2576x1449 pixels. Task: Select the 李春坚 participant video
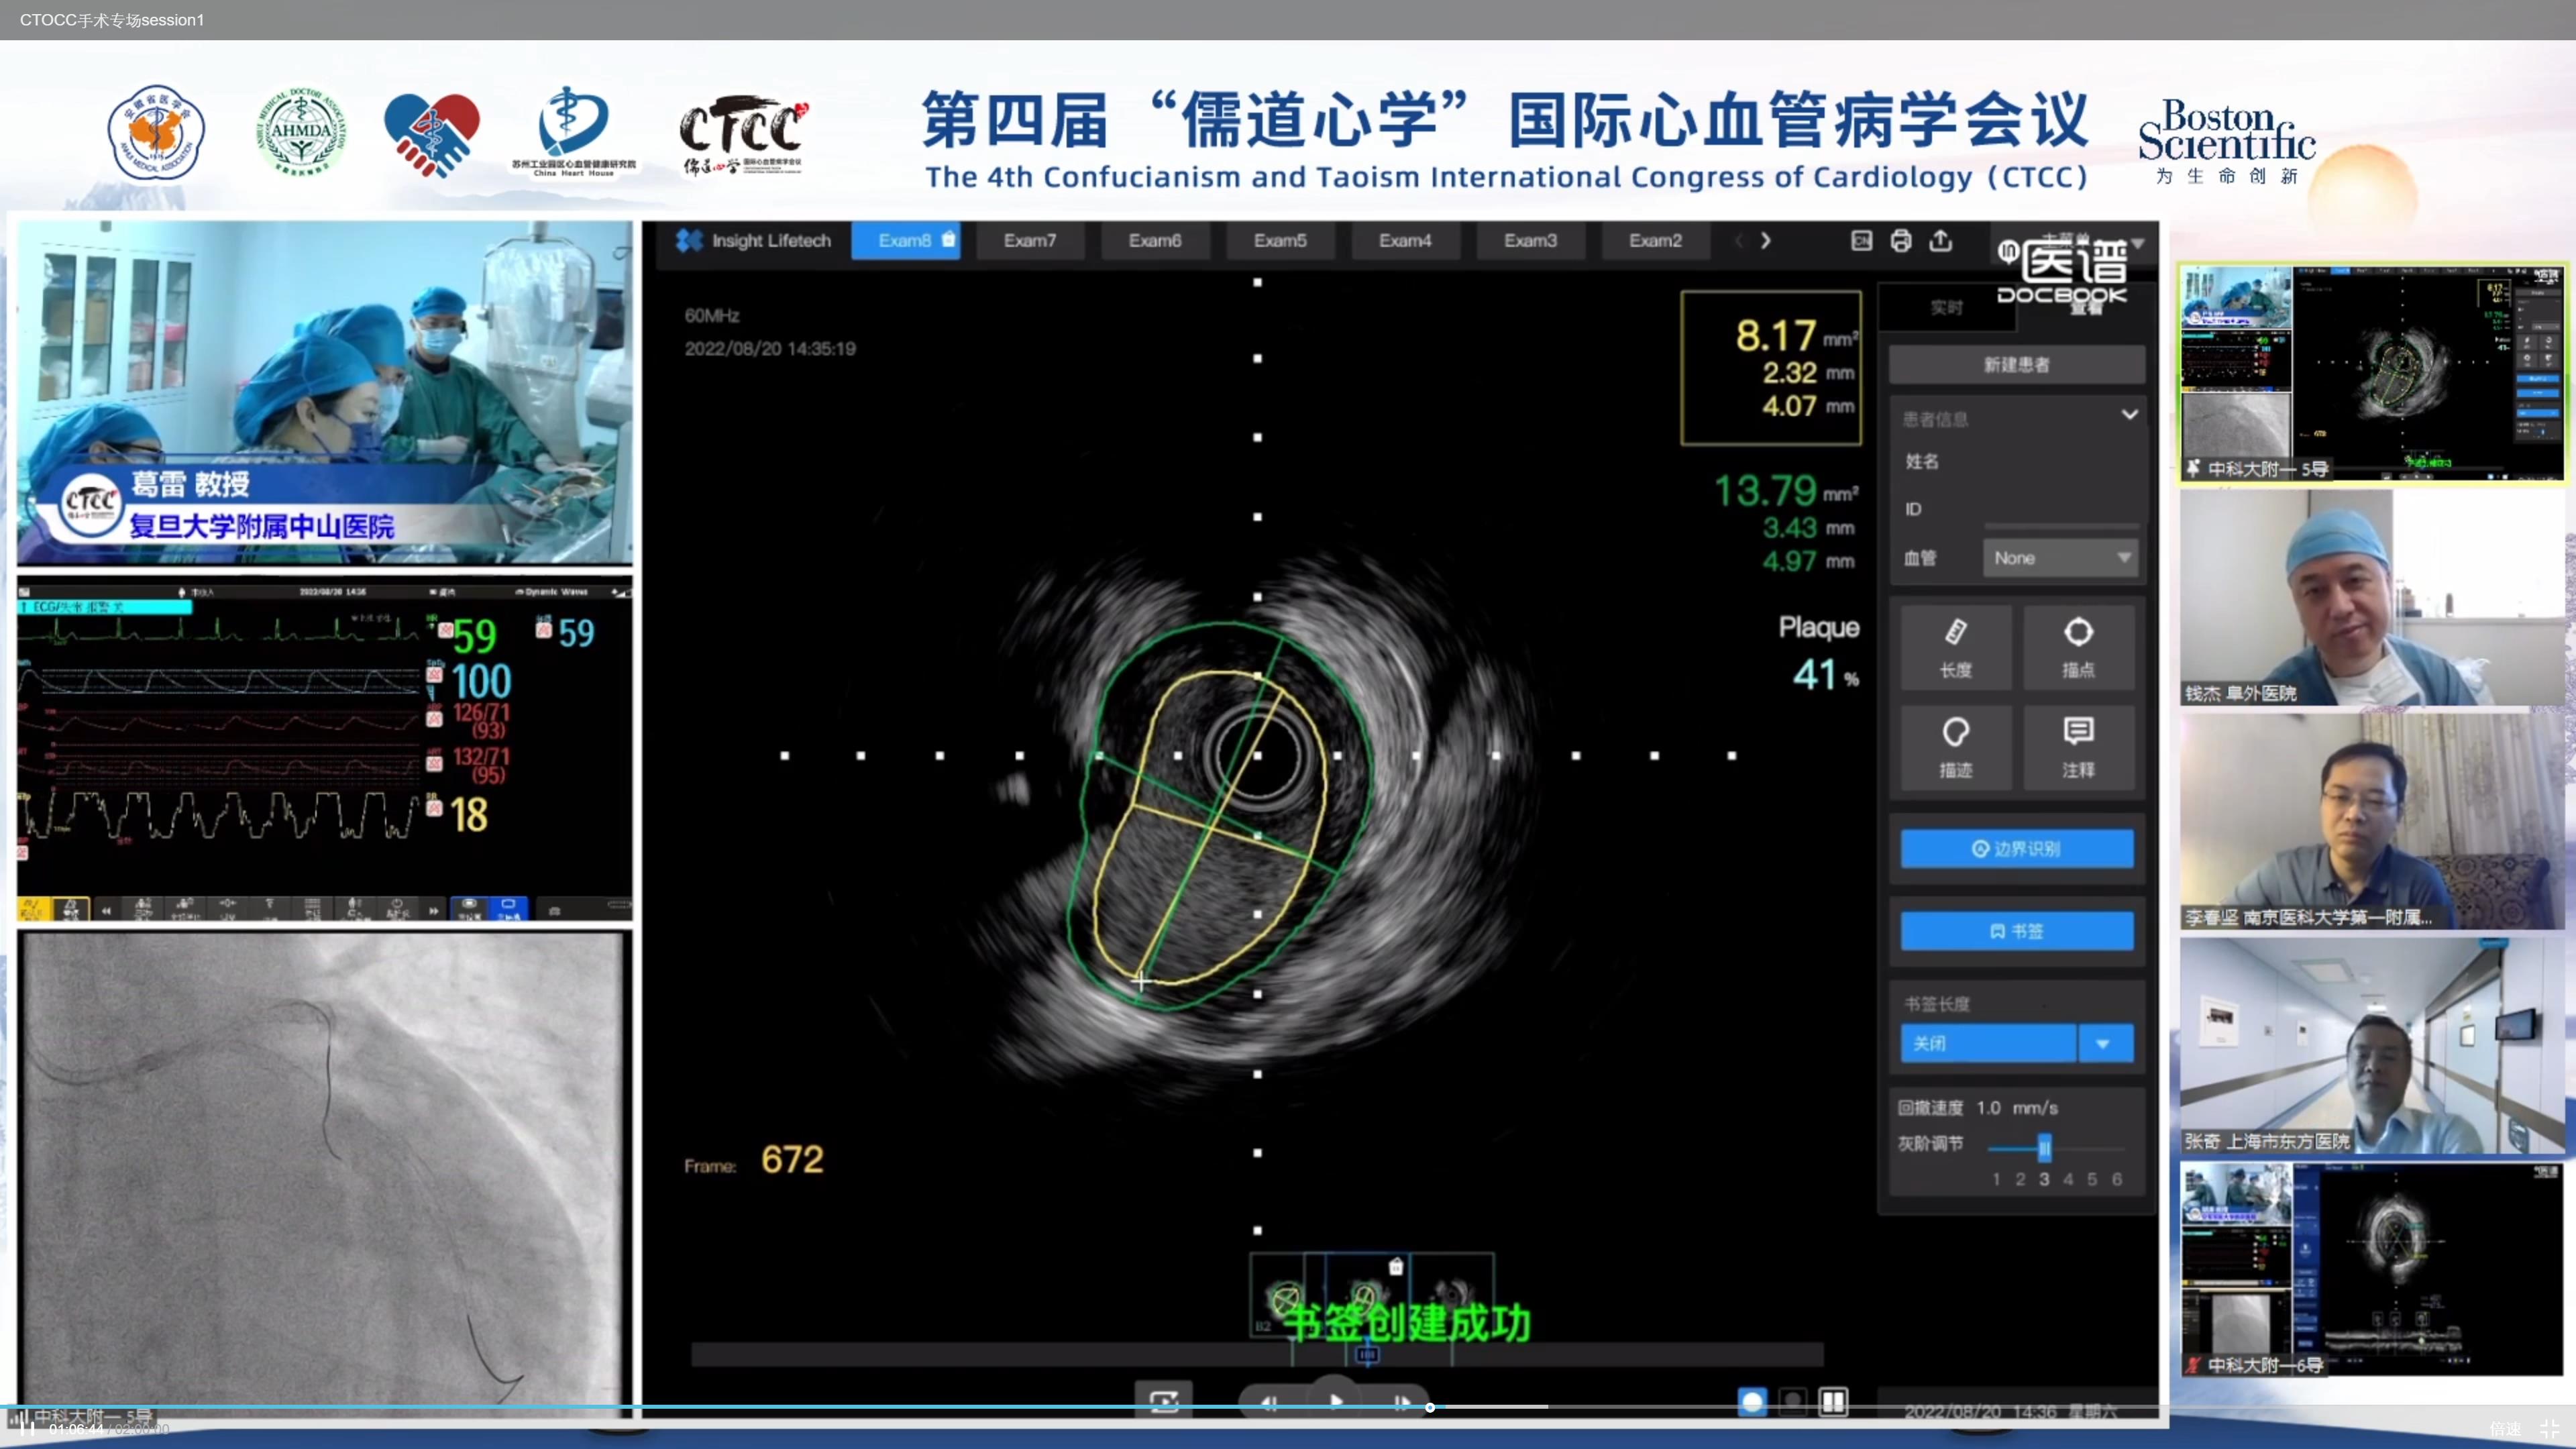tap(2372, 821)
